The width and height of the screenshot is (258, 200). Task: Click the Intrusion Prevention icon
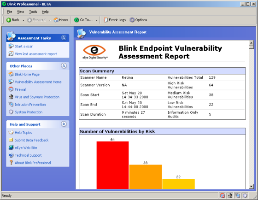click(11, 104)
